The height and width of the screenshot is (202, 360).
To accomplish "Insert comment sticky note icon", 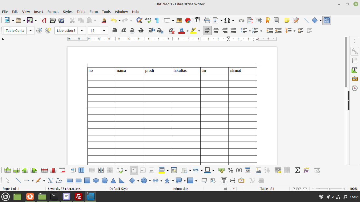I will 287,20.
